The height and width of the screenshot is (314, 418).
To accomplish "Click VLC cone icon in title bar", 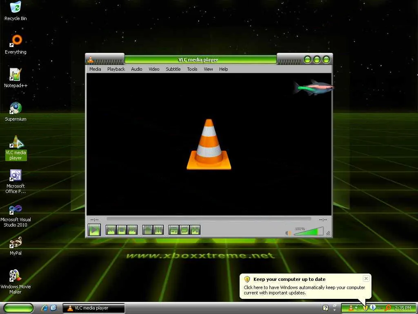I will coord(91,60).
